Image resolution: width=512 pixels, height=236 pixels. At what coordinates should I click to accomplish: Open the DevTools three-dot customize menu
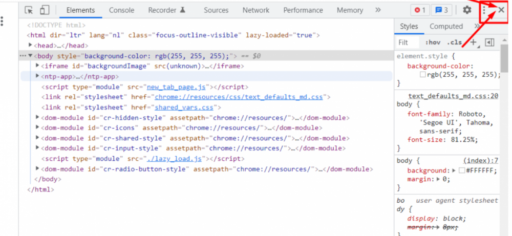pos(484,10)
